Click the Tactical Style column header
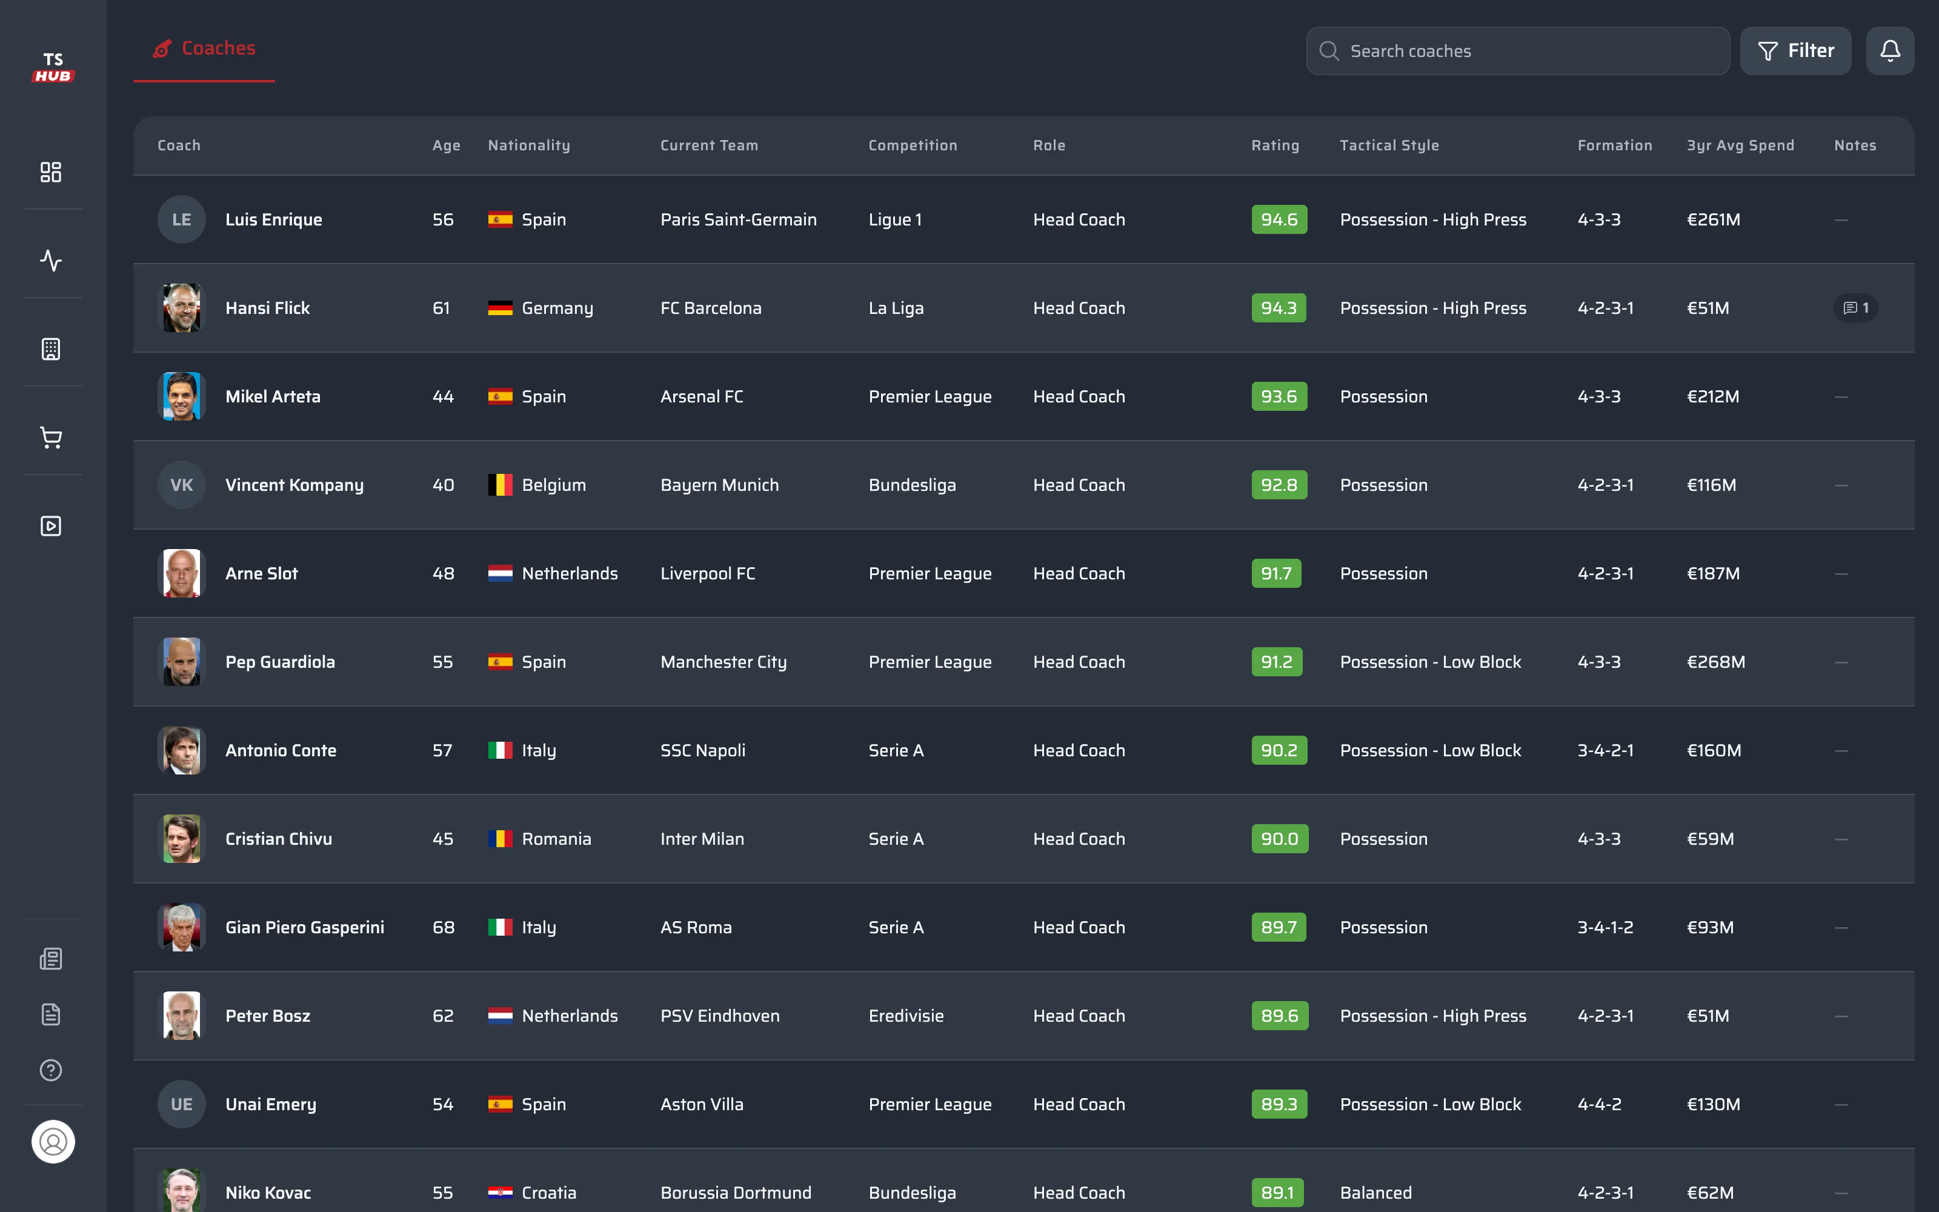1939x1212 pixels. (x=1389, y=145)
